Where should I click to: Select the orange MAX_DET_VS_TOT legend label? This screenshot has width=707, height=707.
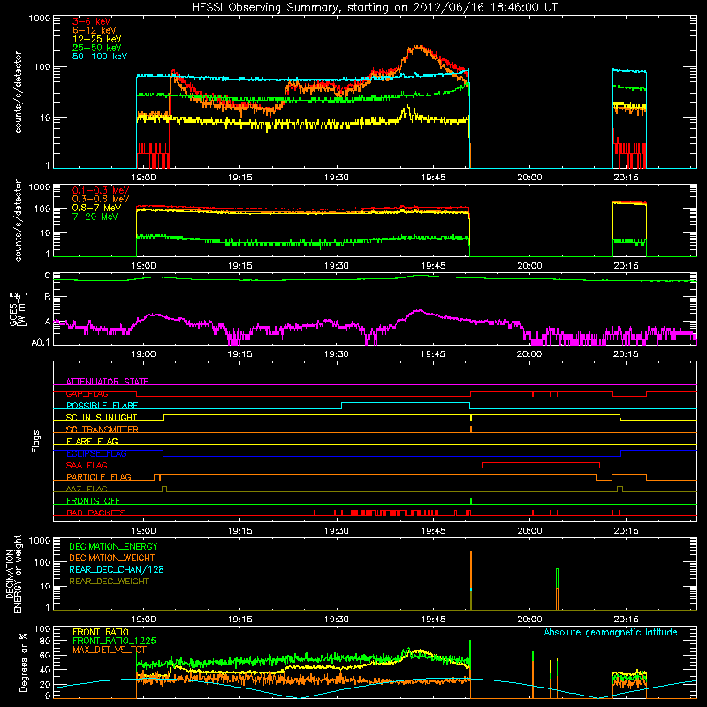(x=110, y=650)
